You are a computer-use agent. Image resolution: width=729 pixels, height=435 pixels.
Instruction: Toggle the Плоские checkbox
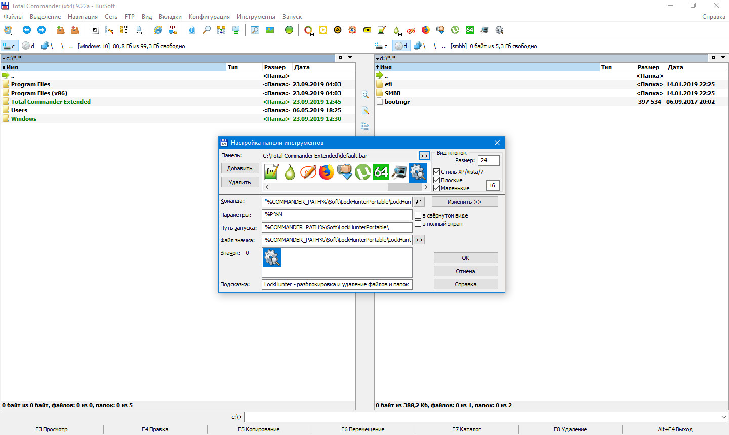[437, 180]
